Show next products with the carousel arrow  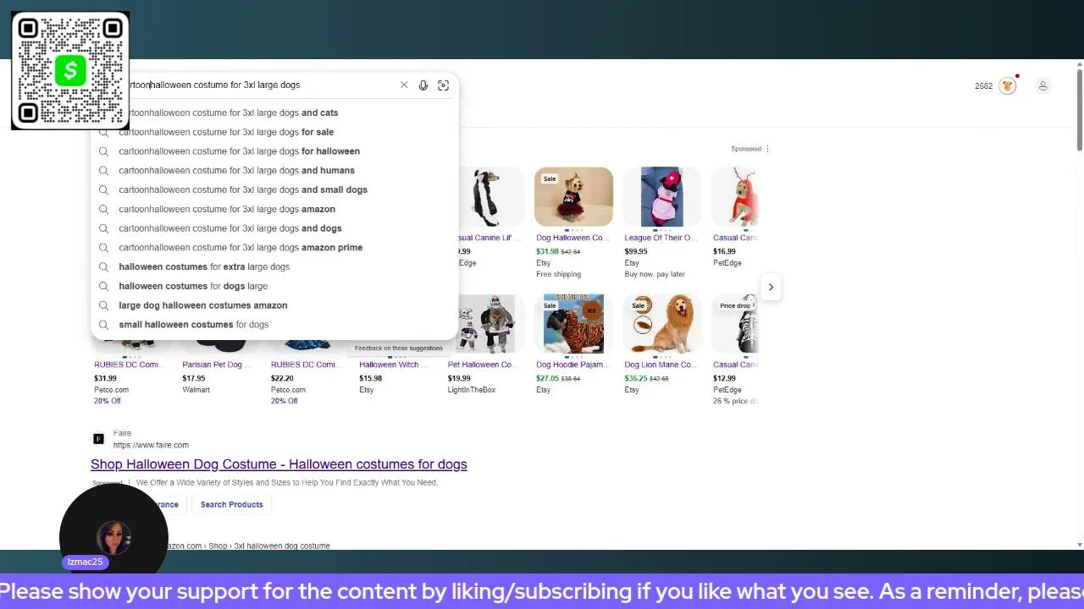tap(771, 287)
